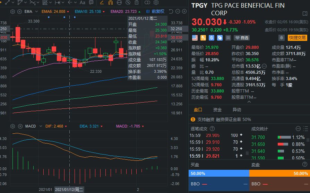Select the range interval tool

click(x=58, y=2)
